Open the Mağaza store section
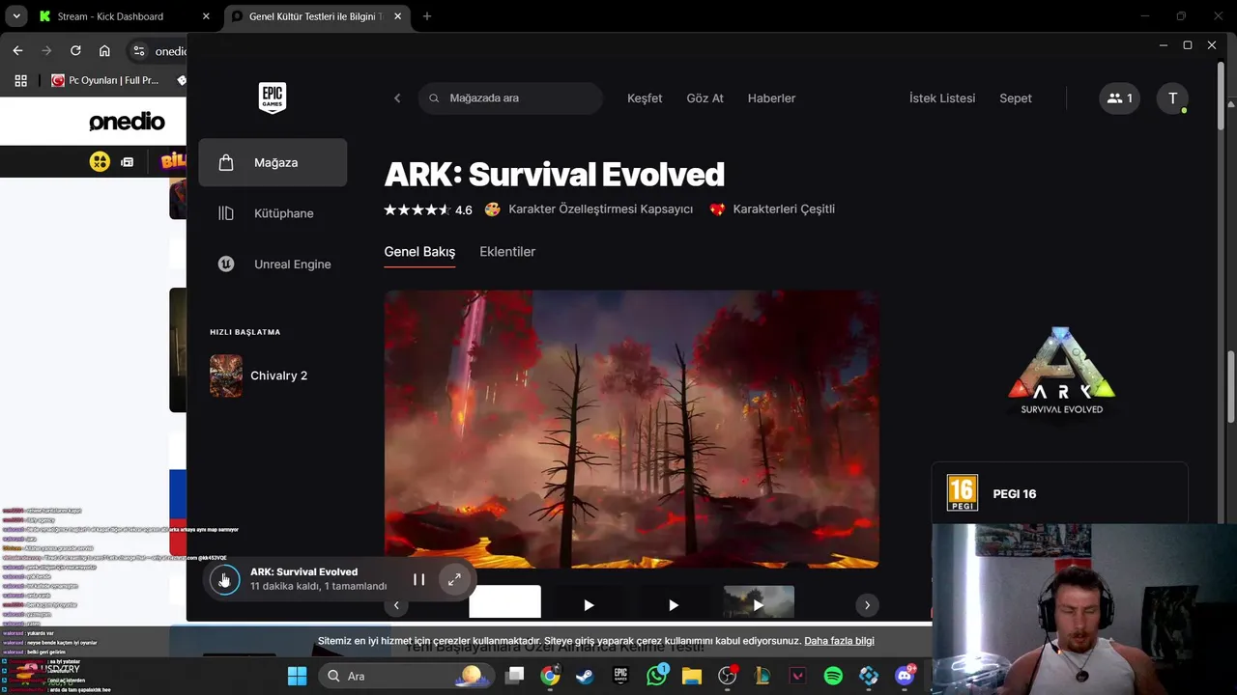Image resolution: width=1237 pixels, height=695 pixels. tap(273, 162)
